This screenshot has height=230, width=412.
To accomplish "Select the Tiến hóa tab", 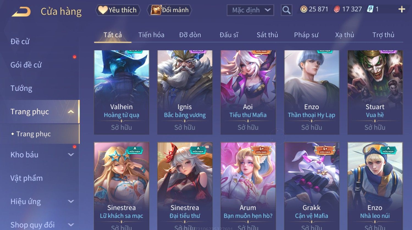I will click(151, 35).
